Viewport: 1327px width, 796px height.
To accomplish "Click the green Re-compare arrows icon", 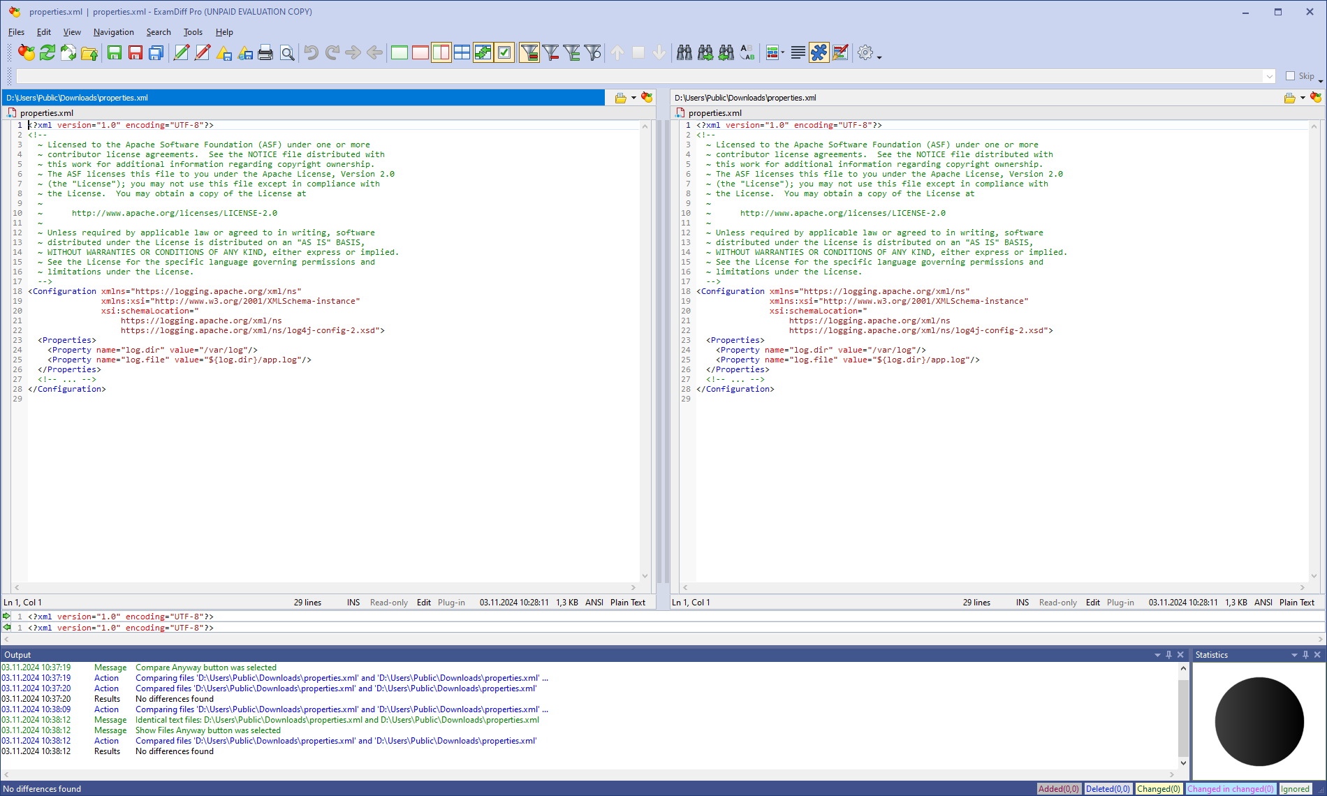I will 47,52.
